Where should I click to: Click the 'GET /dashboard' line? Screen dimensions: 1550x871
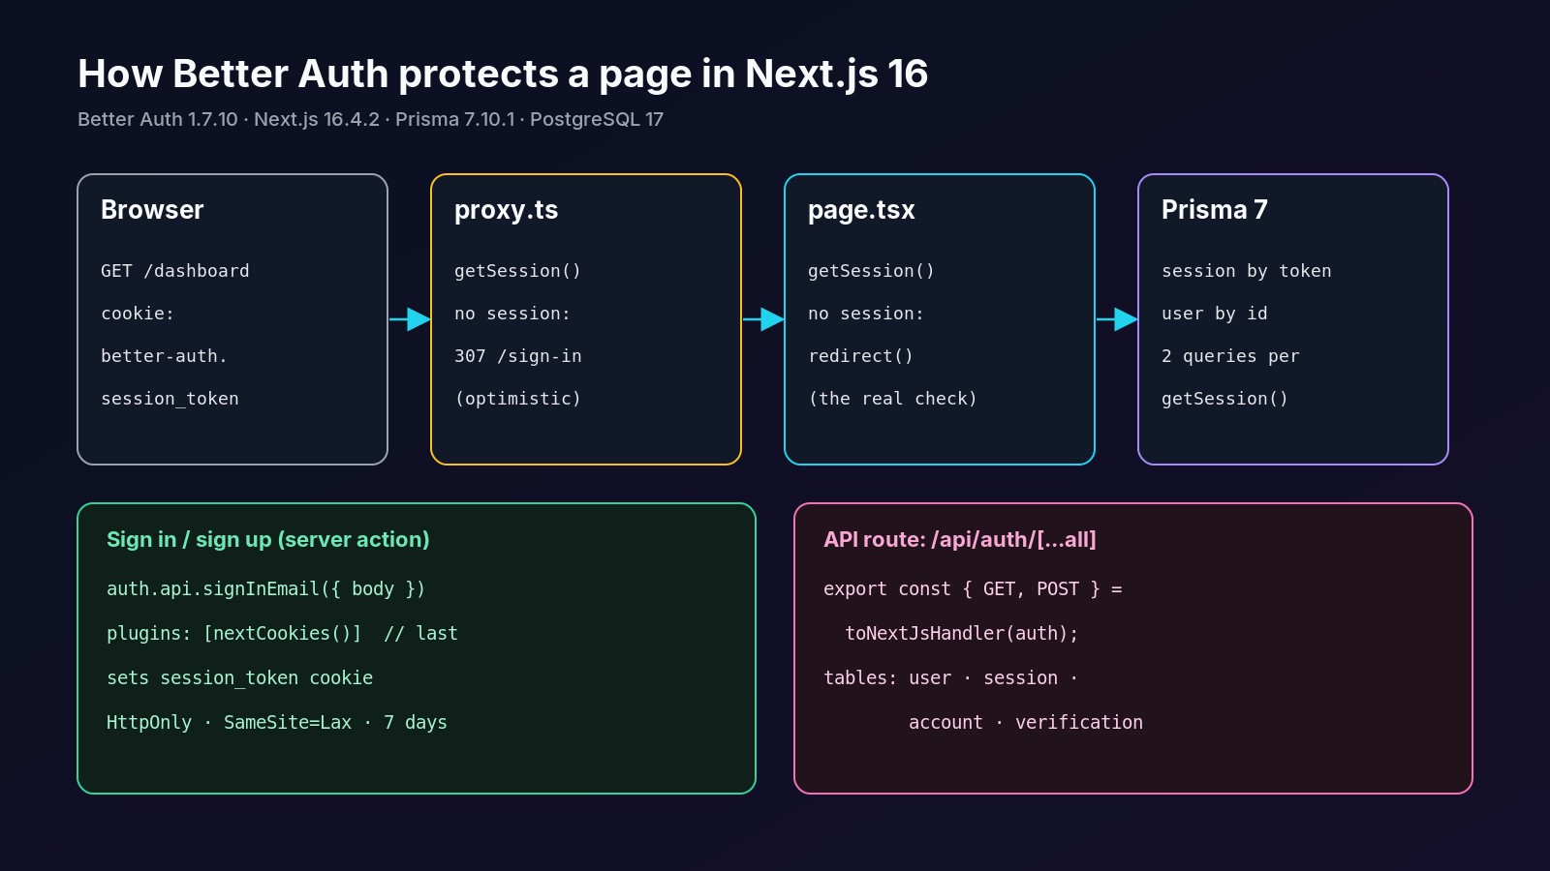(x=175, y=271)
